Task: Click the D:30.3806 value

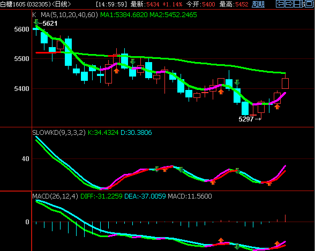Action: pos(136,133)
